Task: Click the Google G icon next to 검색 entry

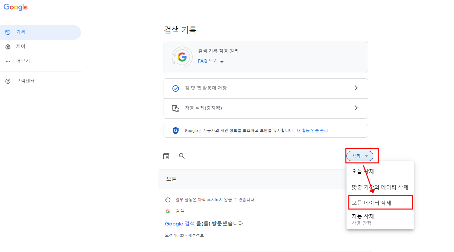Action: [x=168, y=211]
